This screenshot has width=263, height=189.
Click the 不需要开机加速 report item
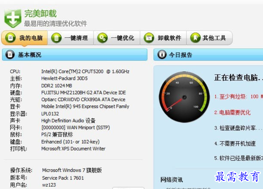(x=235, y=144)
